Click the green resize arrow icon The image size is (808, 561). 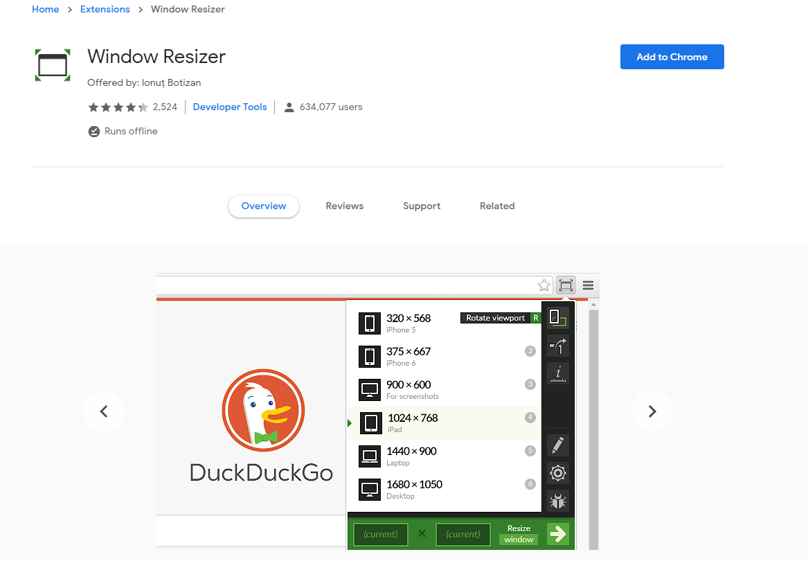[x=558, y=534]
